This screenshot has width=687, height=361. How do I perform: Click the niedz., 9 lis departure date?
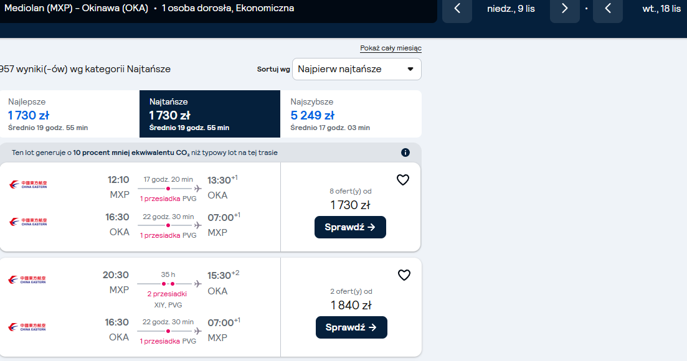tap(511, 9)
